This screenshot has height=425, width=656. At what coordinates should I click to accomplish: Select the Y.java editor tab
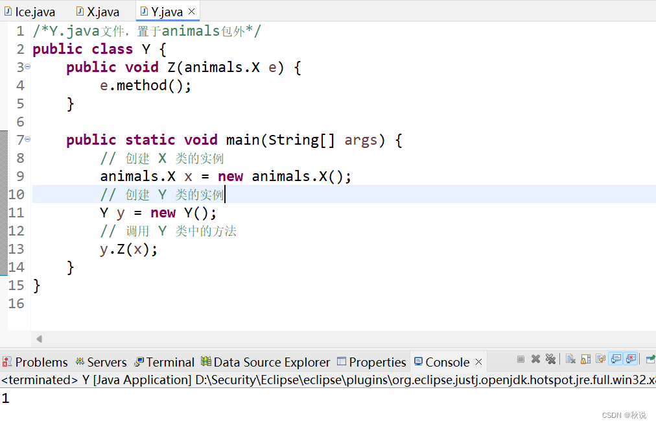point(167,12)
